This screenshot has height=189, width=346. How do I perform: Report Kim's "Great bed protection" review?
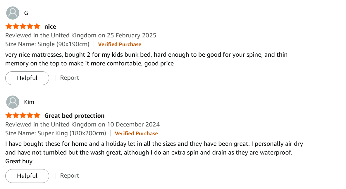pyautogui.click(x=70, y=176)
